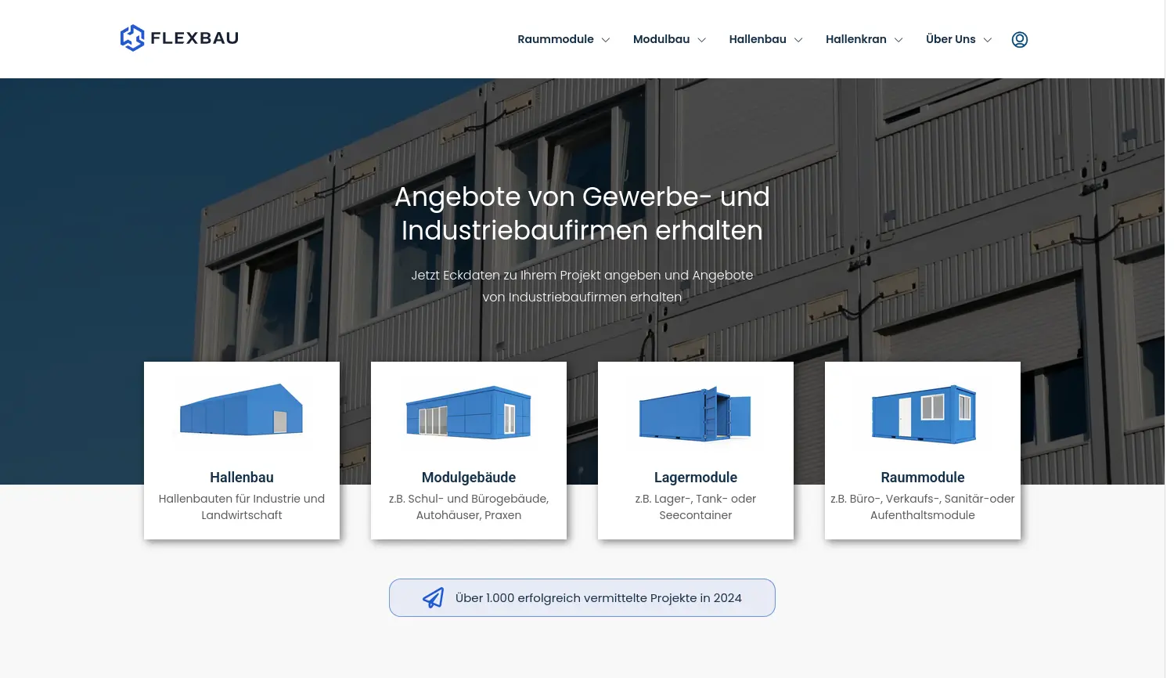Click the Hallenbau category card
Viewport: 1174px width, 678px height.
click(x=241, y=450)
